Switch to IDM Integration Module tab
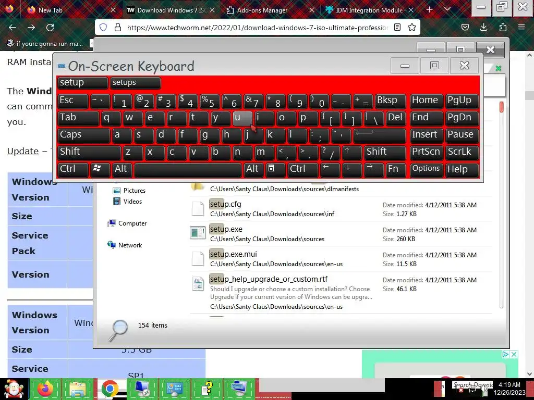The height and width of the screenshot is (400, 534). [x=370, y=10]
